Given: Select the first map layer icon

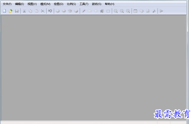Looking at the screenshot, I should [x=58, y=11].
